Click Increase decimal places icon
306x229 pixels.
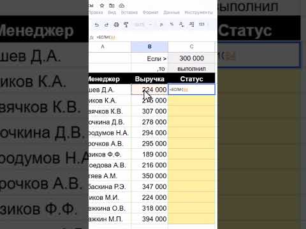(x=191, y=24)
